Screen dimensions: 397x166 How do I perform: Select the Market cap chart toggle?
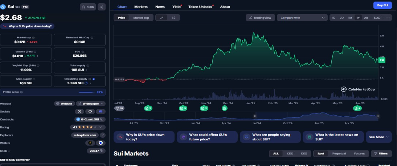coord(141,18)
